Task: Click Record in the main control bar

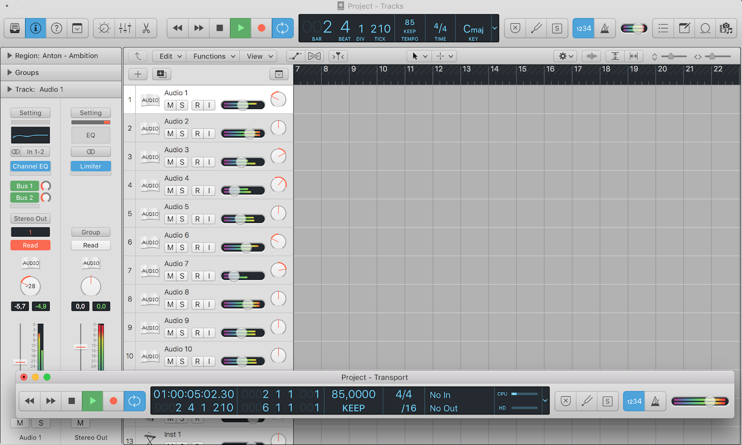Action: (x=262, y=28)
